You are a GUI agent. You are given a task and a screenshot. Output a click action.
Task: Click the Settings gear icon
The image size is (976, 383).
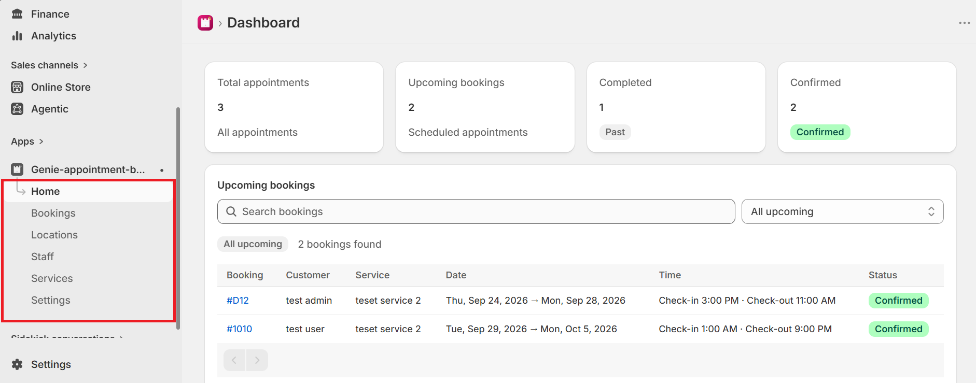(x=17, y=364)
